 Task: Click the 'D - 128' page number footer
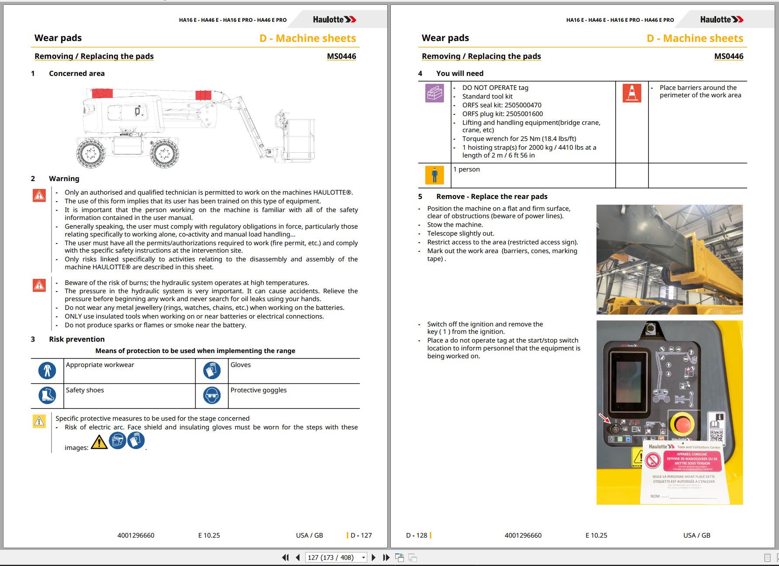(417, 535)
